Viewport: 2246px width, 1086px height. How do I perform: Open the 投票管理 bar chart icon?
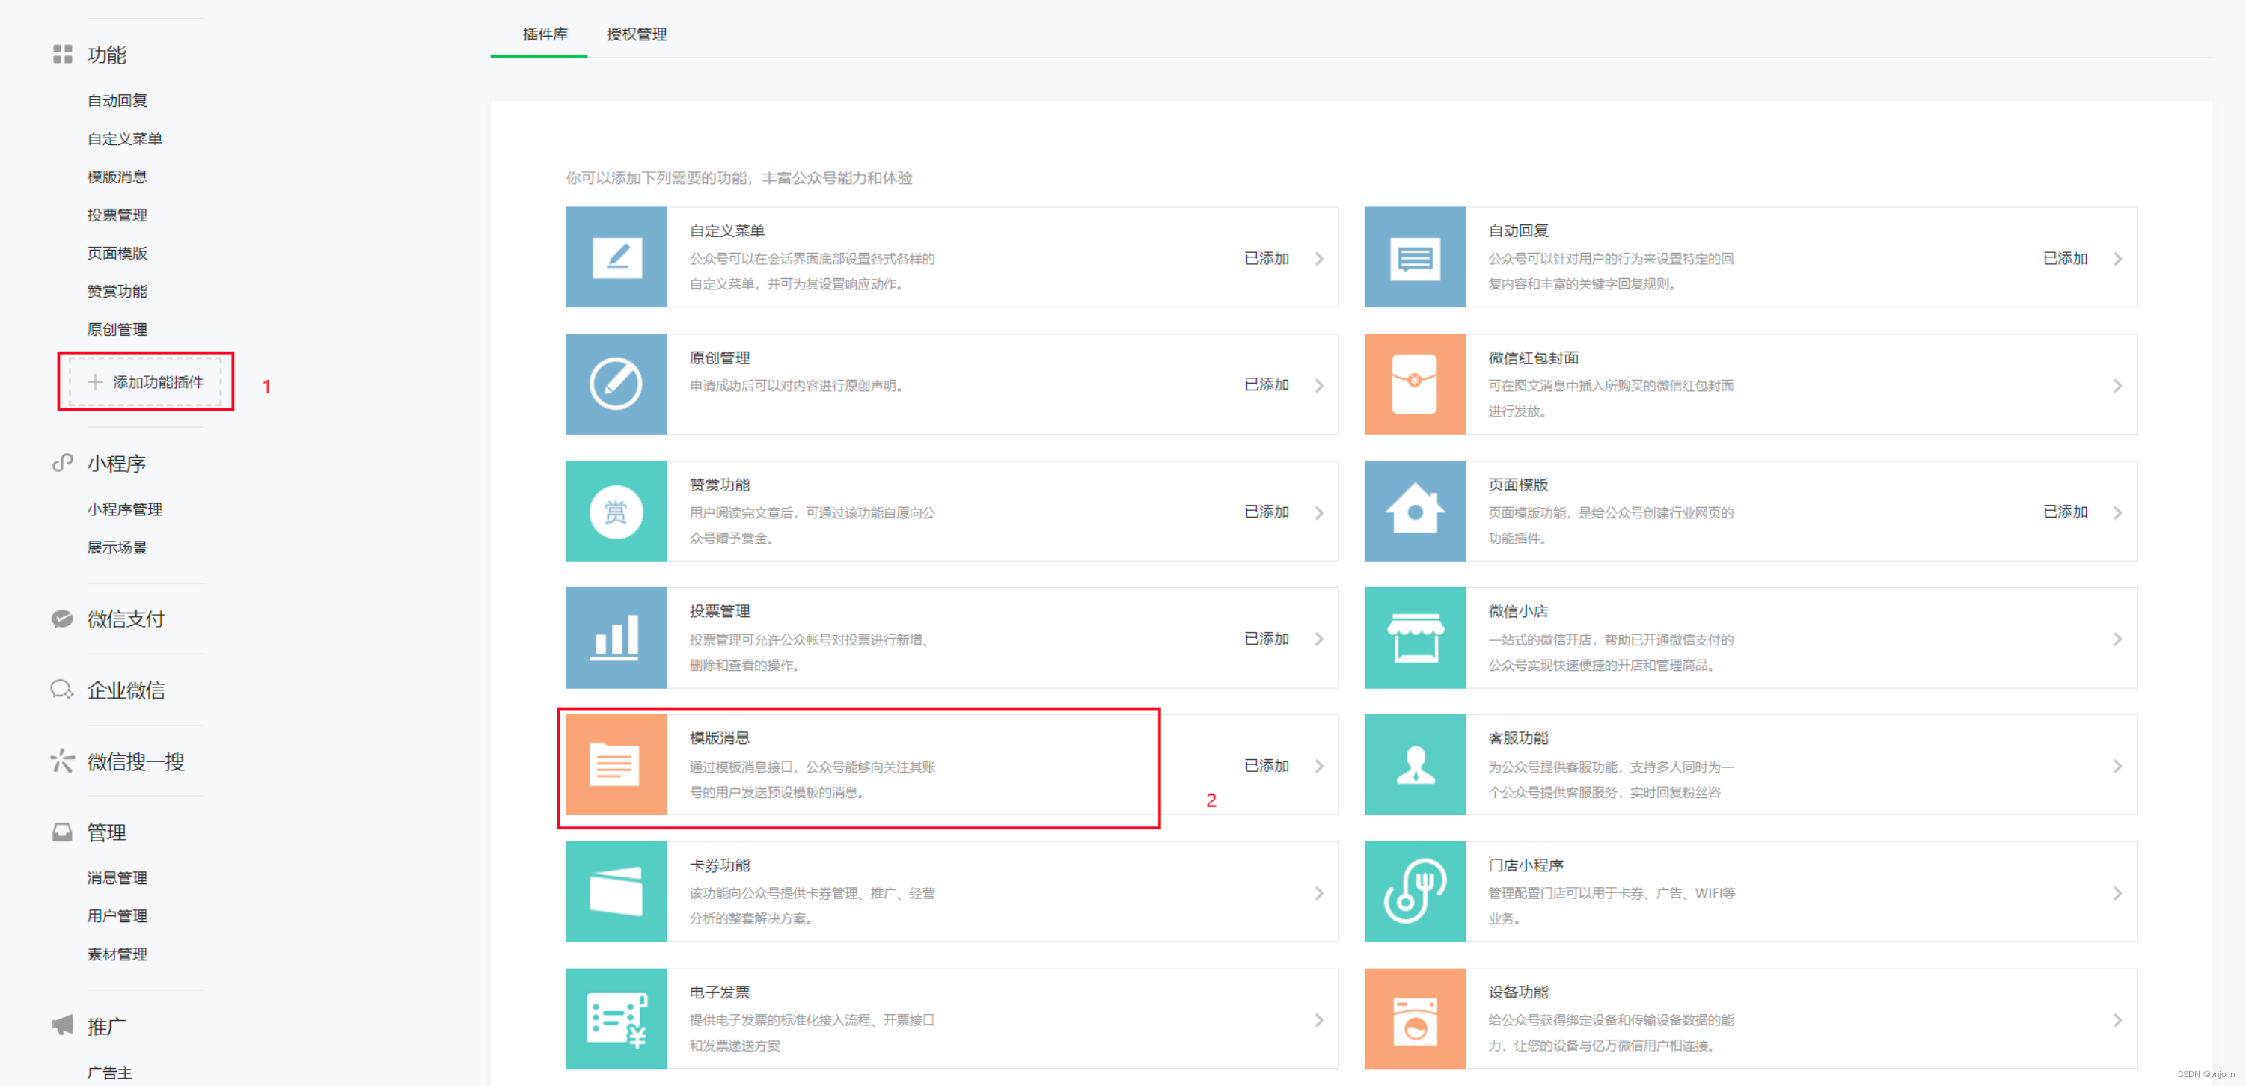(616, 638)
